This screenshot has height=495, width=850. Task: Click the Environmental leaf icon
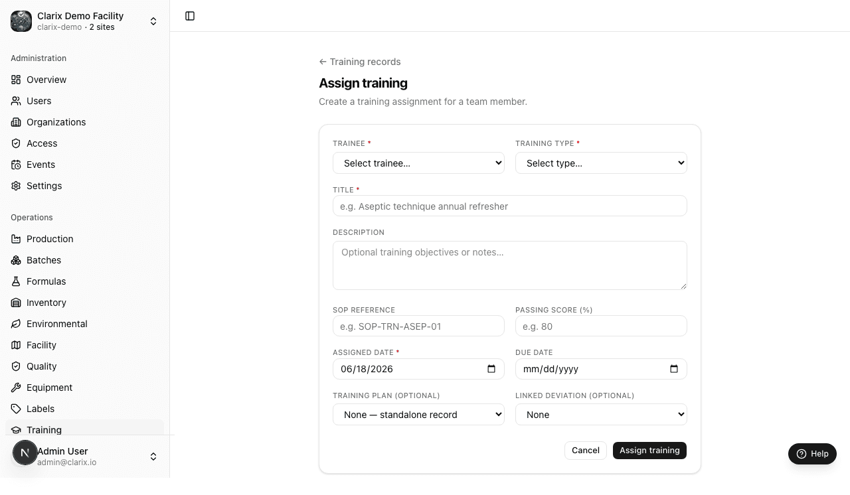pos(16,324)
